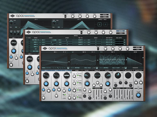This screenshot has width=157, height=117.
Task: Toggle the OSC section modulation ring button
Action: point(70,72)
